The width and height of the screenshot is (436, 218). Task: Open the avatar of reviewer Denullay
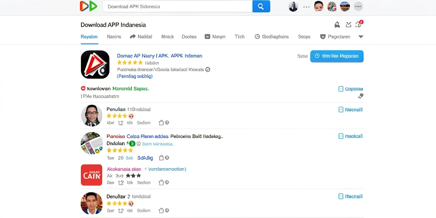(92, 203)
